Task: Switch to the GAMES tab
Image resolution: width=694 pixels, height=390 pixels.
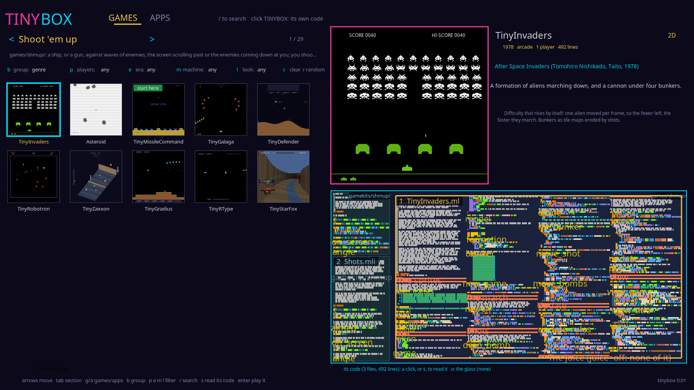Action: [123, 18]
